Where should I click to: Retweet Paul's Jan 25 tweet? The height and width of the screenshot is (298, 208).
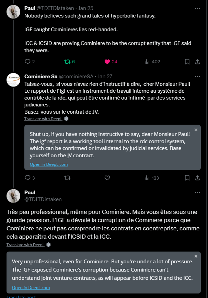tap(67, 62)
